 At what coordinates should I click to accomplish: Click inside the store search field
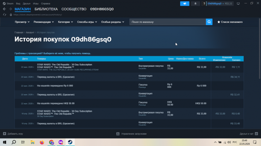(168, 22)
